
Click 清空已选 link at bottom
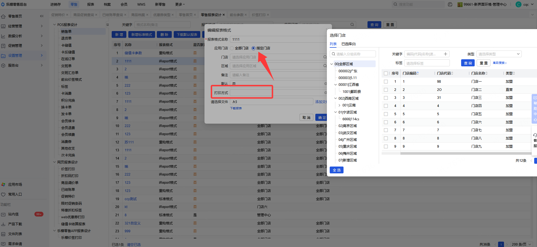(x=134, y=244)
